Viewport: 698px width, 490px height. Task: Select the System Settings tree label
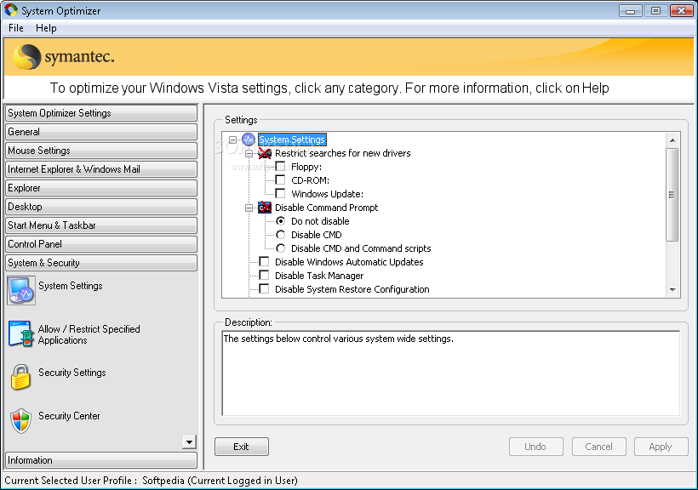click(292, 140)
